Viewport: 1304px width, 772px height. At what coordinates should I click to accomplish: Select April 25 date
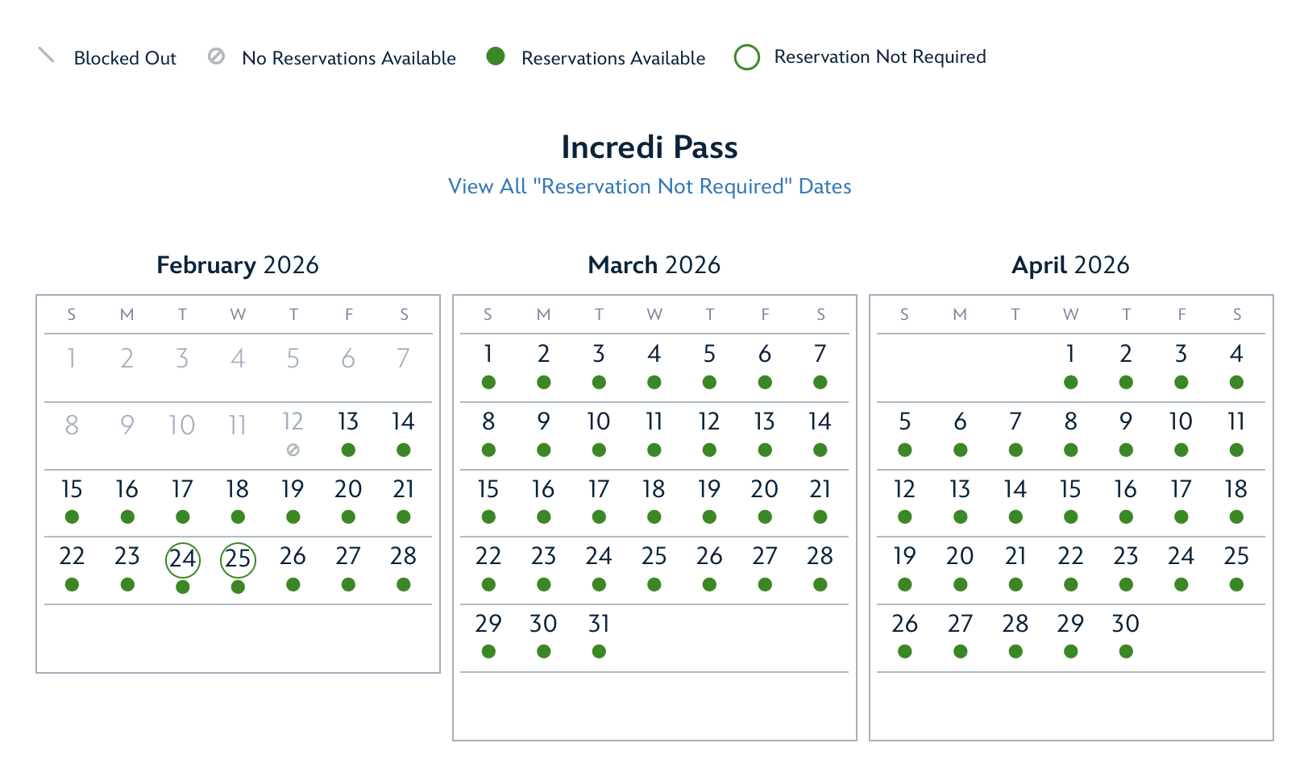pyautogui.click(x=1235, y=556)
